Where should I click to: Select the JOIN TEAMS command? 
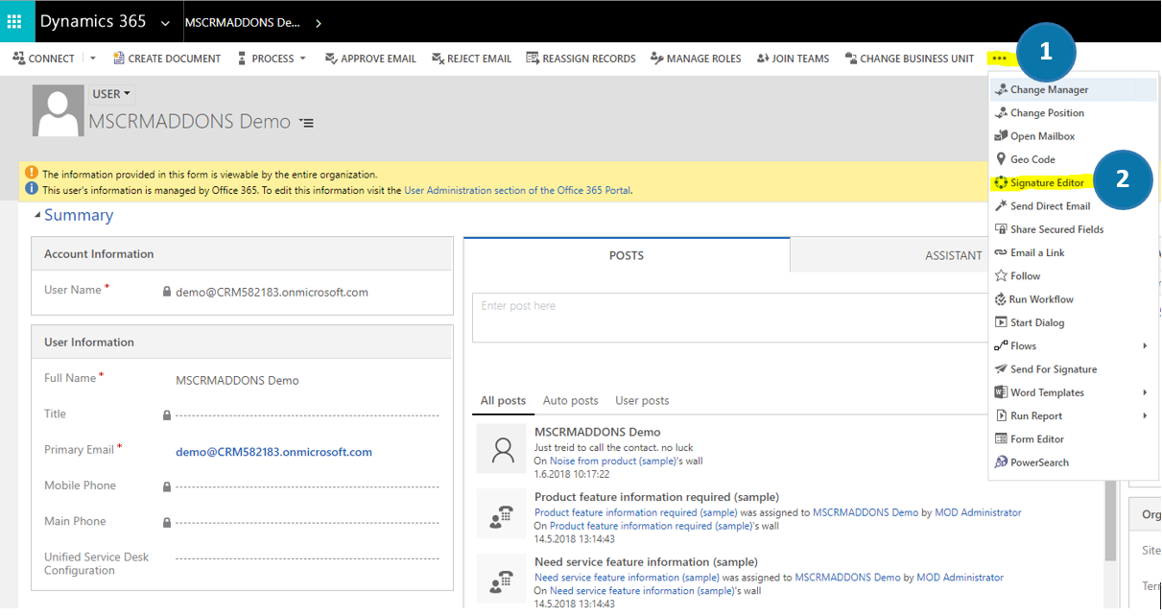[x=793, y=59]
